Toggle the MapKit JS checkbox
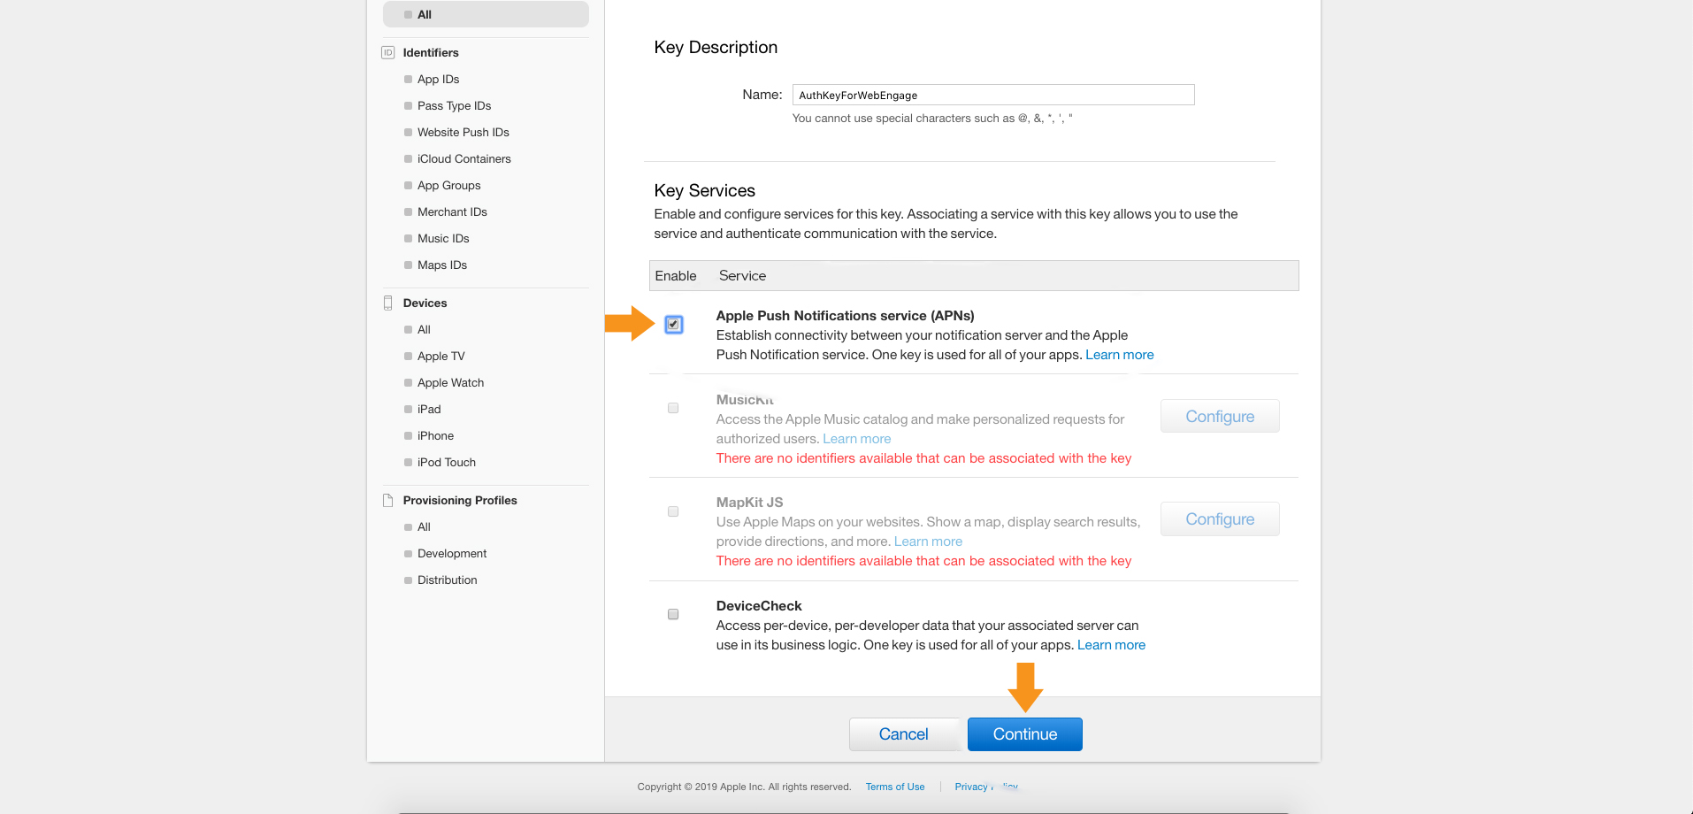Screen dimensions: 1693x814 pos(673,512)
